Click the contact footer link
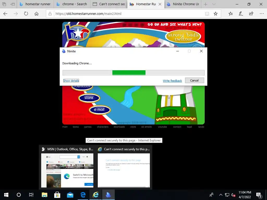The height and width of the screenshot is (200, 267). [177, 127]
